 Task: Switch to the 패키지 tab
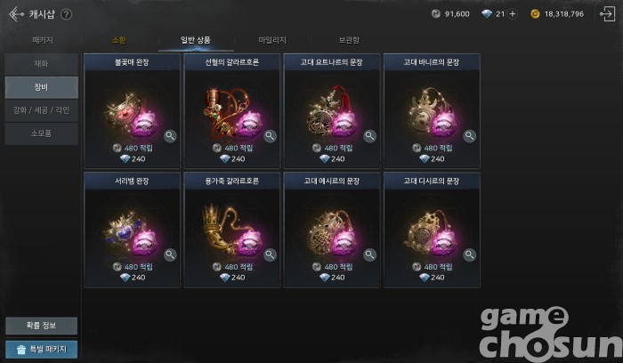pyautogui.click(x=43, y=40)
